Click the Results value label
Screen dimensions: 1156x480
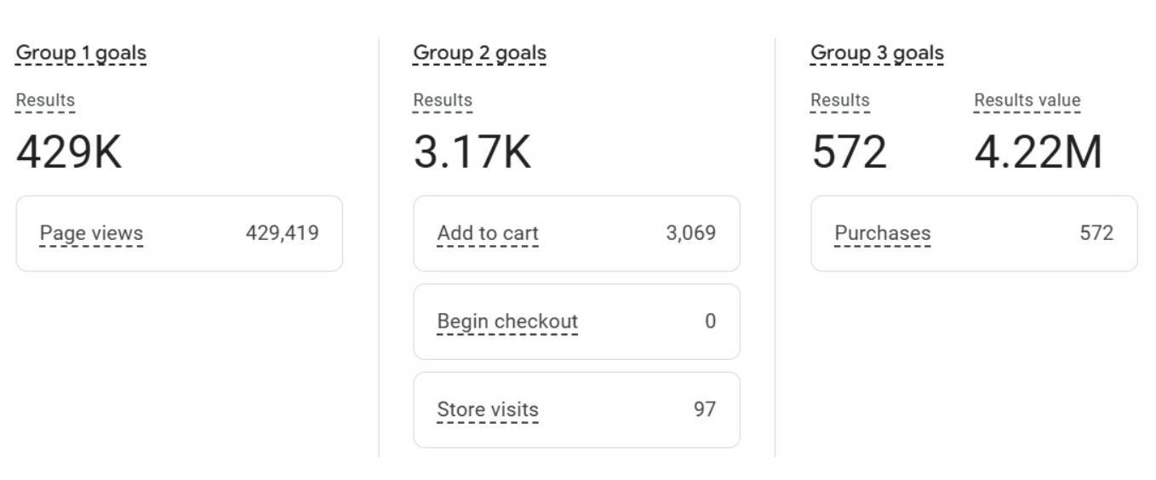pos(1027,100)
